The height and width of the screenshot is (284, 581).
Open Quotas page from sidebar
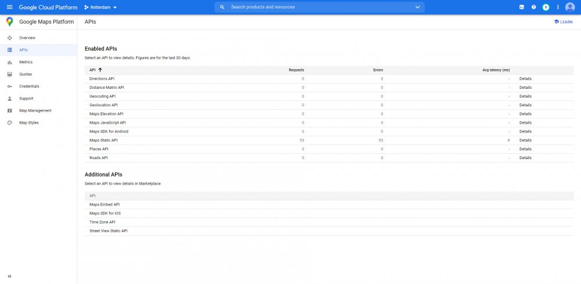tap(26, 74)
